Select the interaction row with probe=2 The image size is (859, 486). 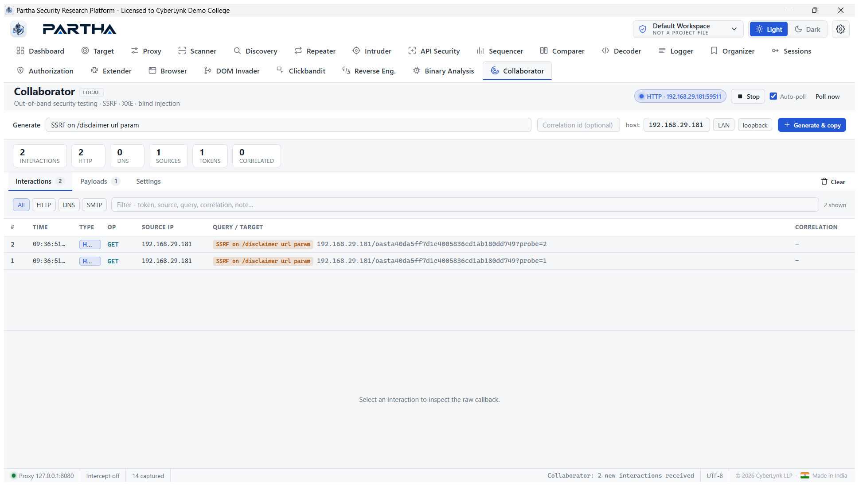click(x=429, y=244)
